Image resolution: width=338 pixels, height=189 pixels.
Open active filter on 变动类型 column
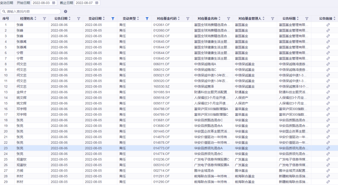[147, 19]
